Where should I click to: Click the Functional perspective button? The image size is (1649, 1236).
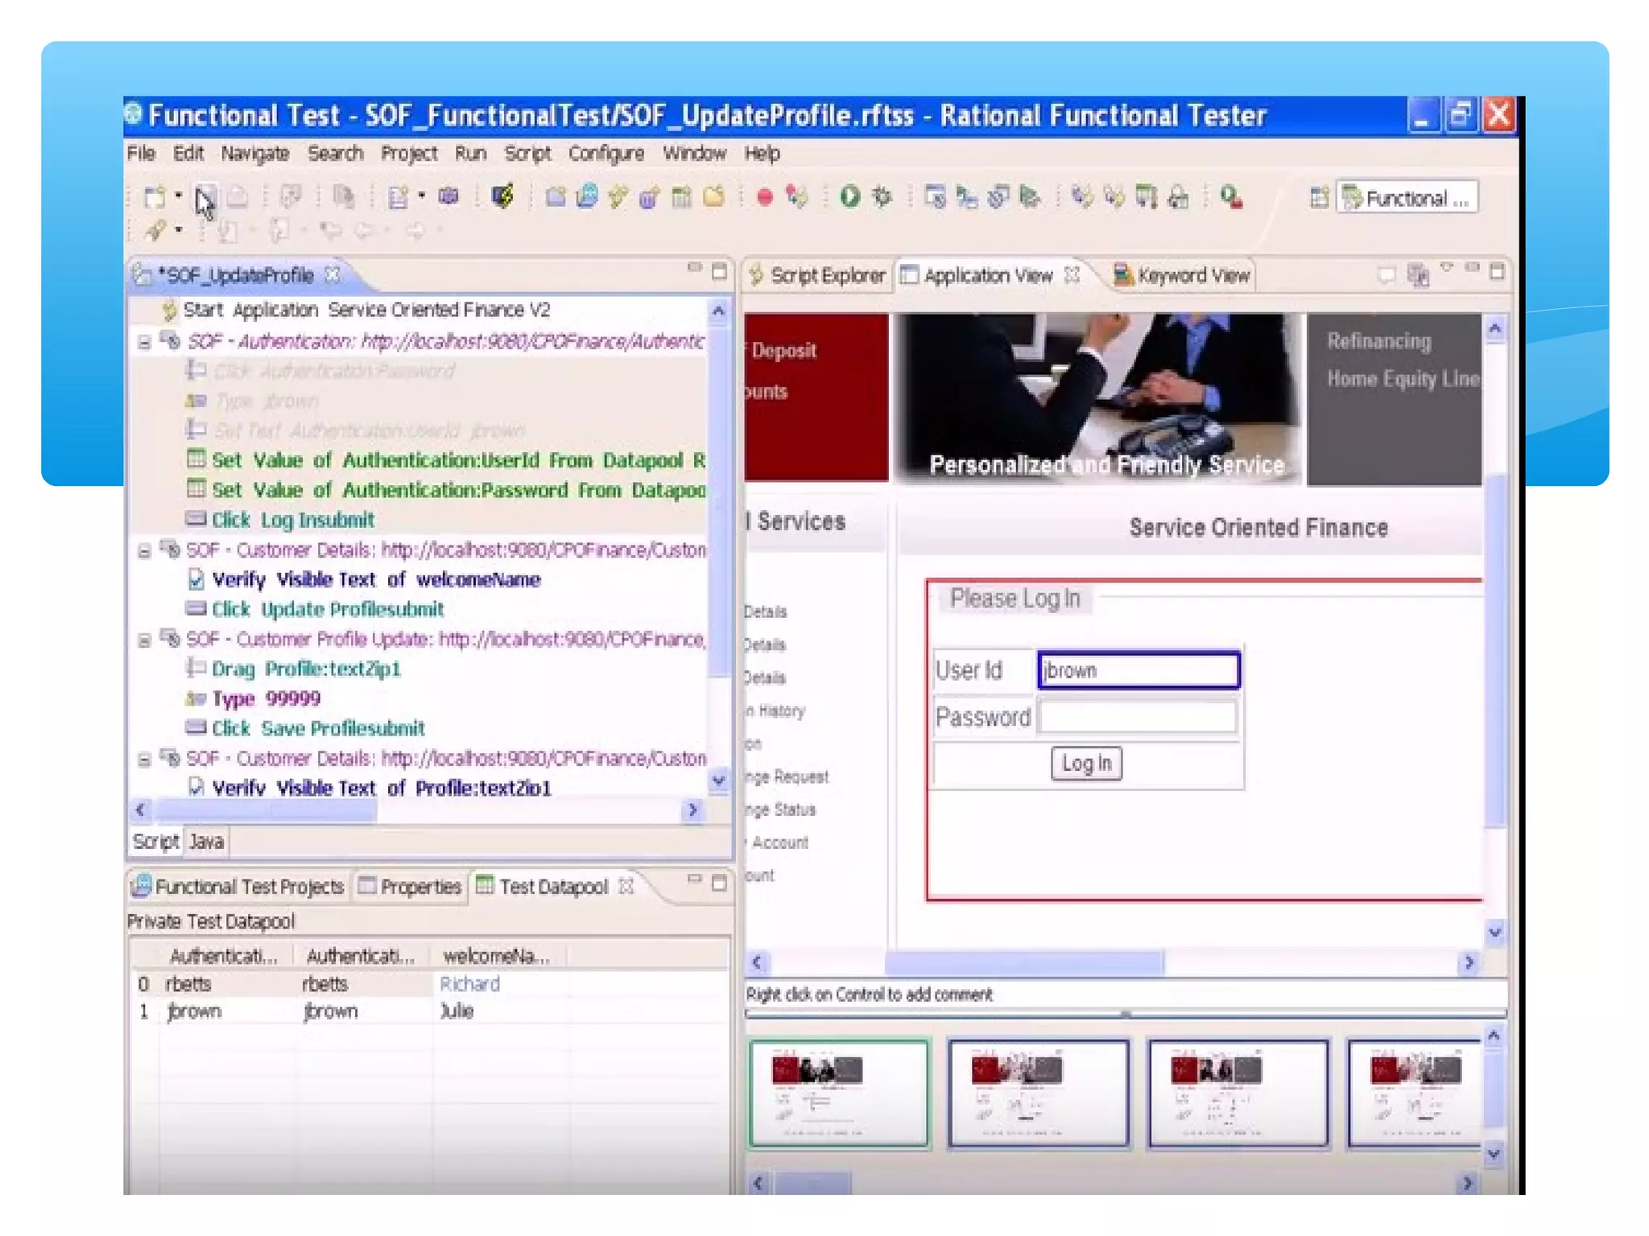(x=1407, y=198)
